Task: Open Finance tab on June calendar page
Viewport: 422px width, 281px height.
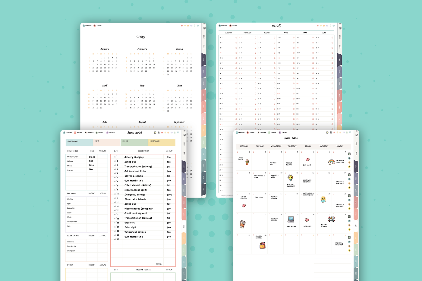Action: pos(272,133)
